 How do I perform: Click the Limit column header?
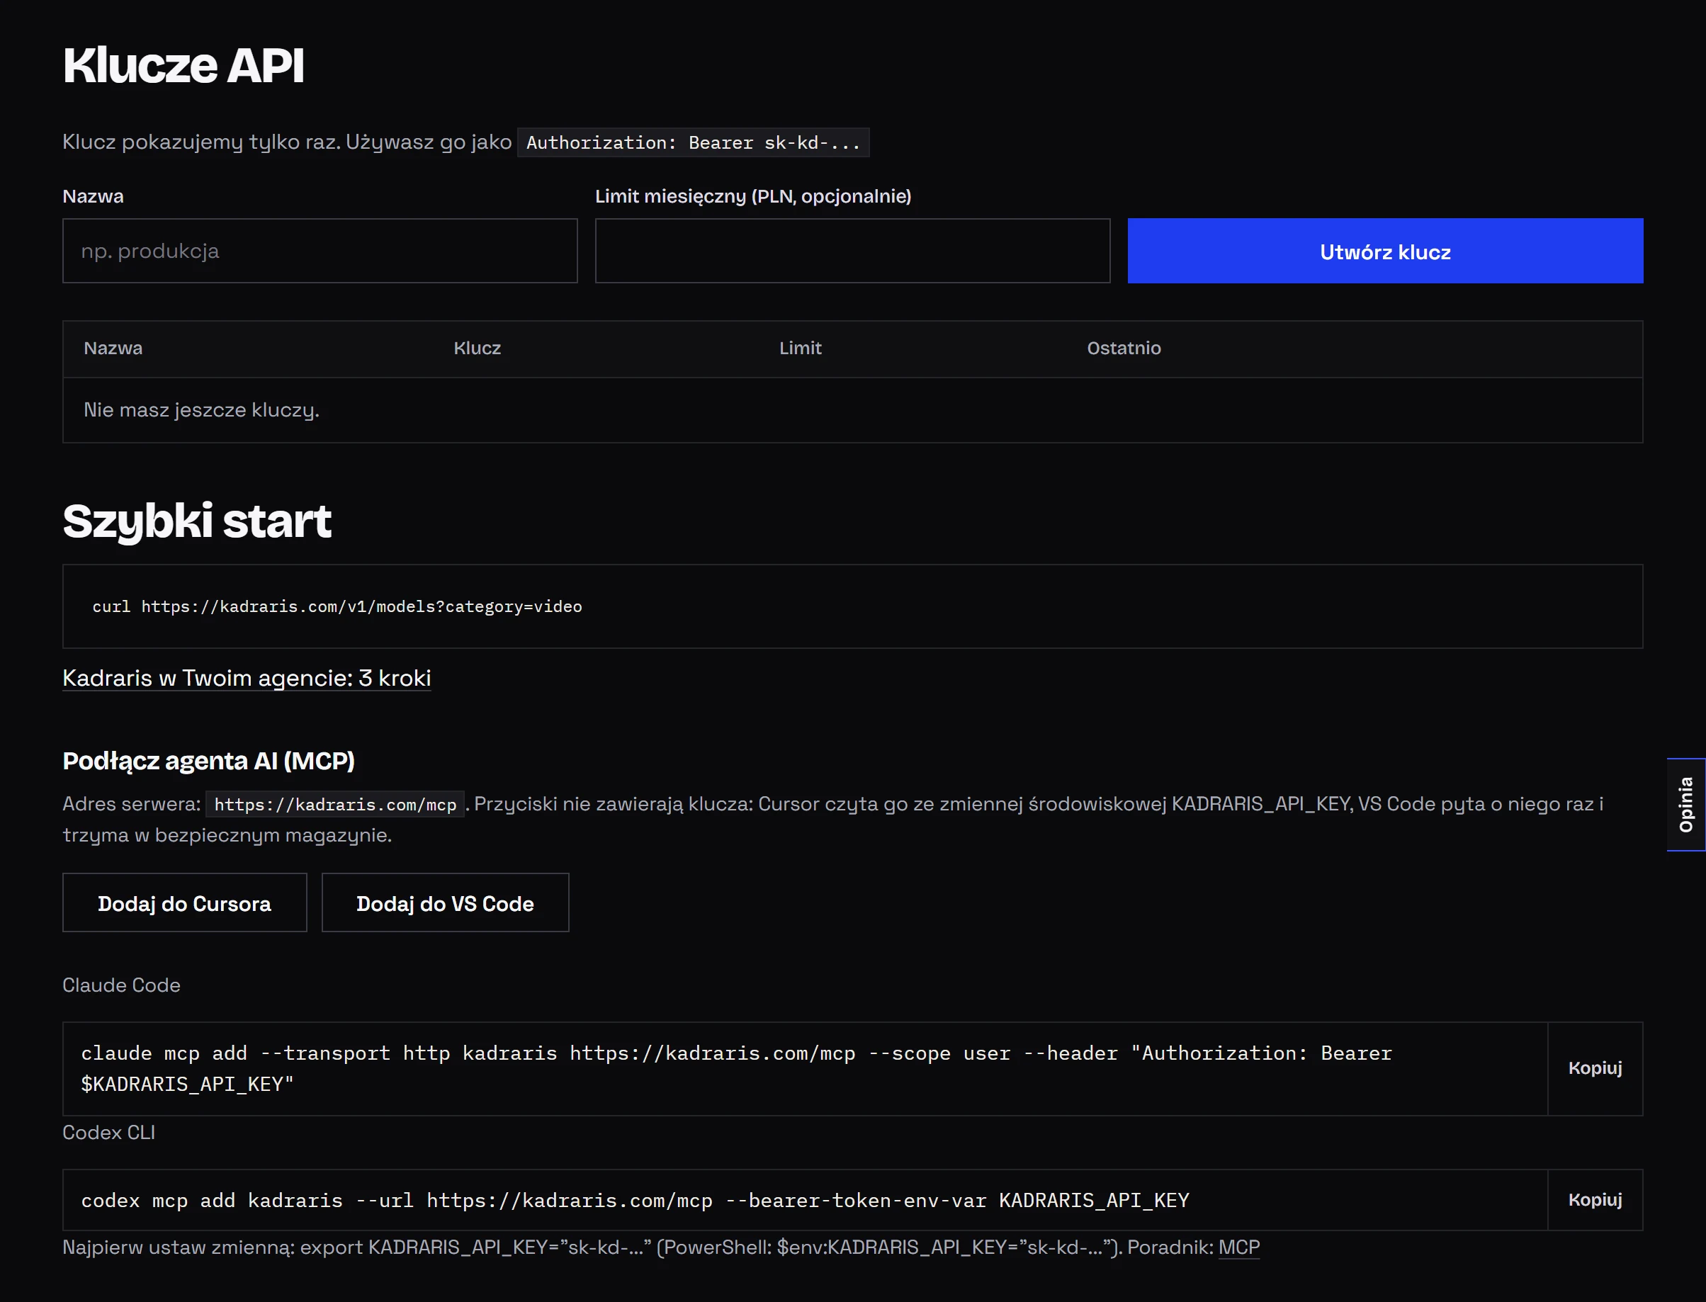800,348
